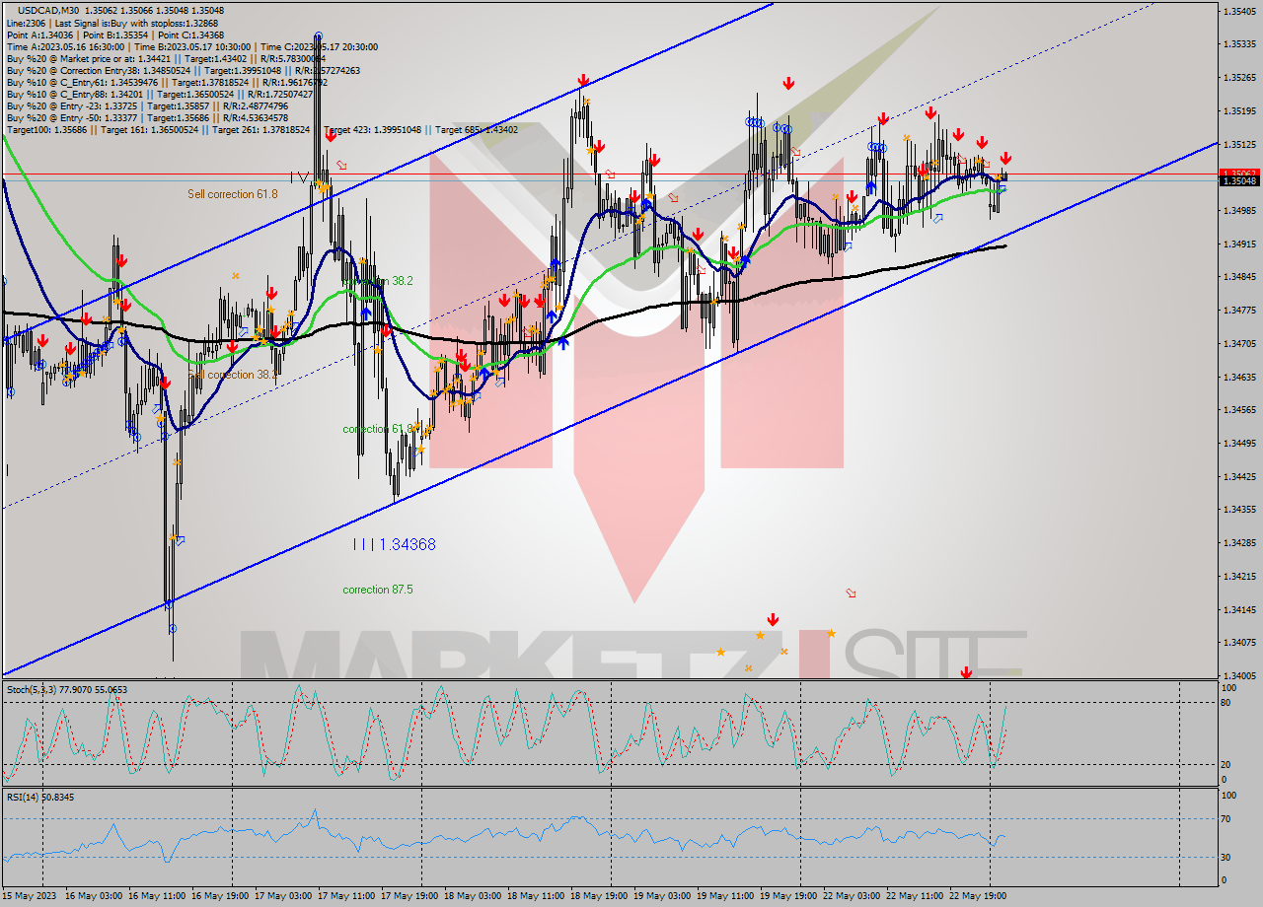The image size is (1263, 907).
Task: Click the '16 May 03:00' time axis label
Action: (x=94, y=896)
